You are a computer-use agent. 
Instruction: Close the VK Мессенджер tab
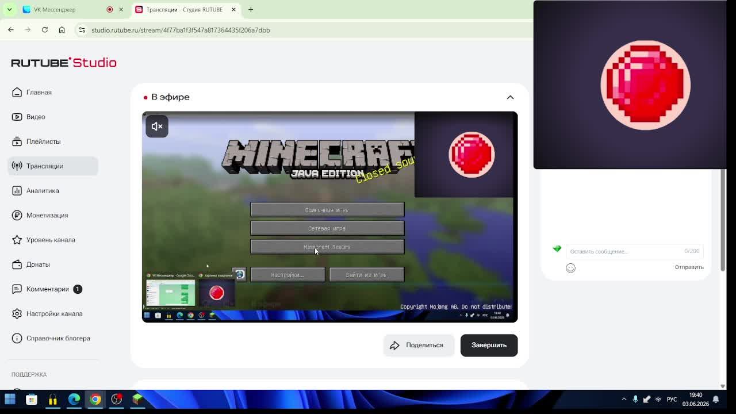(x=121, y=10)
